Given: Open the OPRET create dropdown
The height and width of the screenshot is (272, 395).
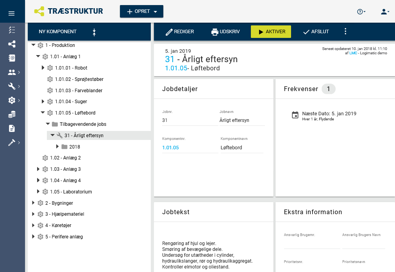Looking at the screenshot, I should click(x=141, y=11).
